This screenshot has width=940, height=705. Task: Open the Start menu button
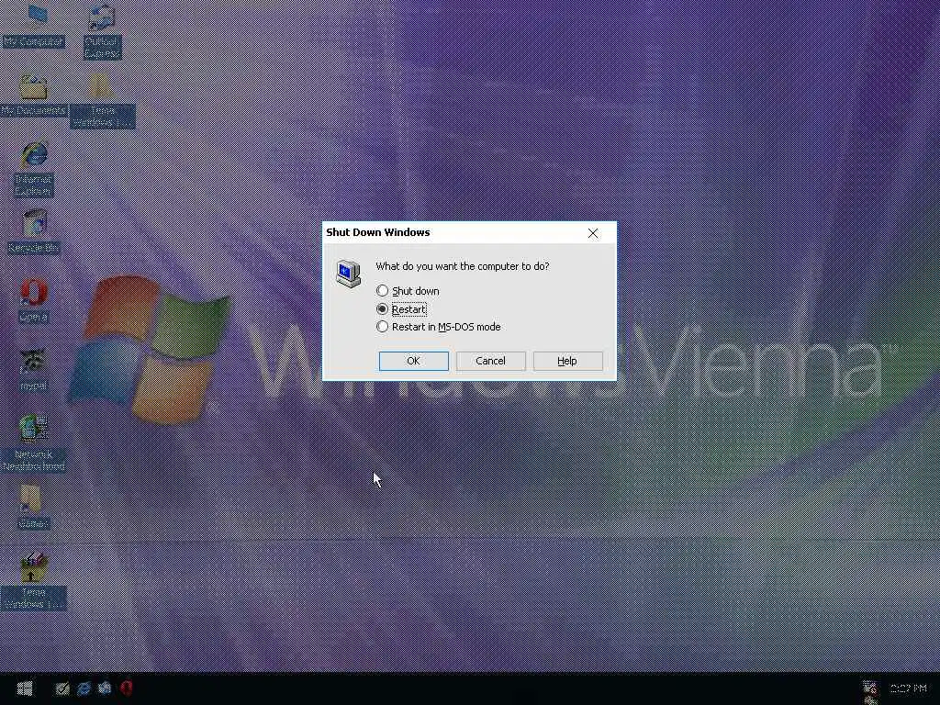[x=25, y=688]
